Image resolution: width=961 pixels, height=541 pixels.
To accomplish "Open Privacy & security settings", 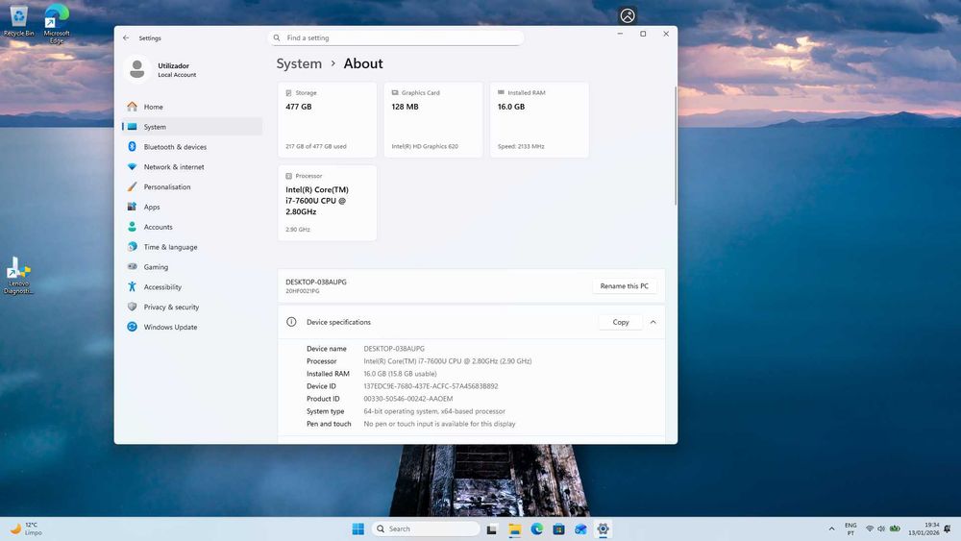I will [x=192, y=307].
